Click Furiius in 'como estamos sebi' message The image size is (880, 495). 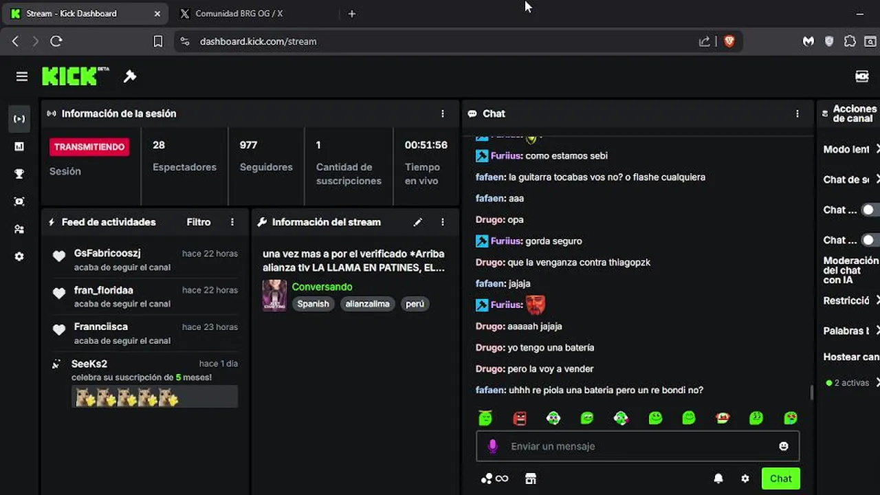tap(506, 156)
